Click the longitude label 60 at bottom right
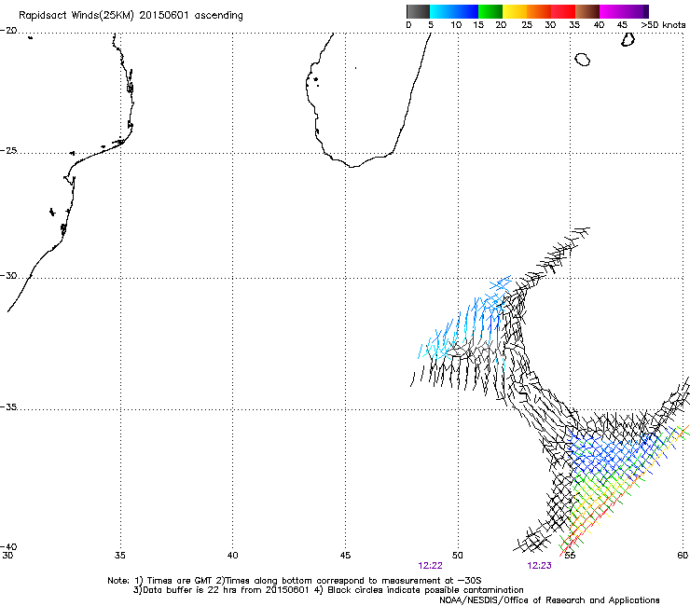690x606 pixels. pyautogui.click(x=683, y=556)
